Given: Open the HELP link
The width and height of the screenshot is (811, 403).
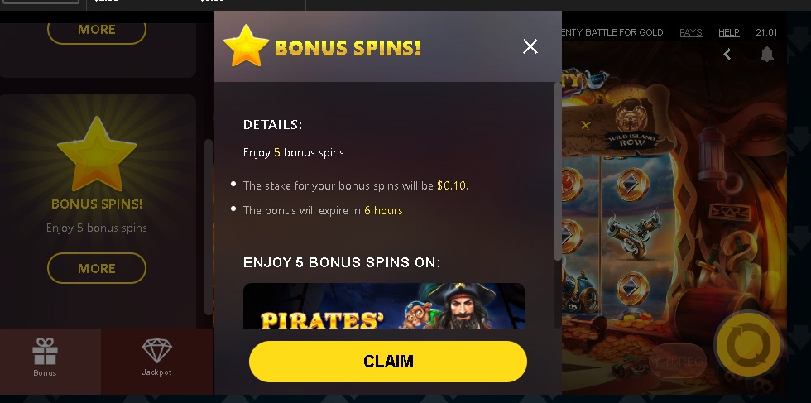Looking at the screenshot, I should tap(729, 32).
